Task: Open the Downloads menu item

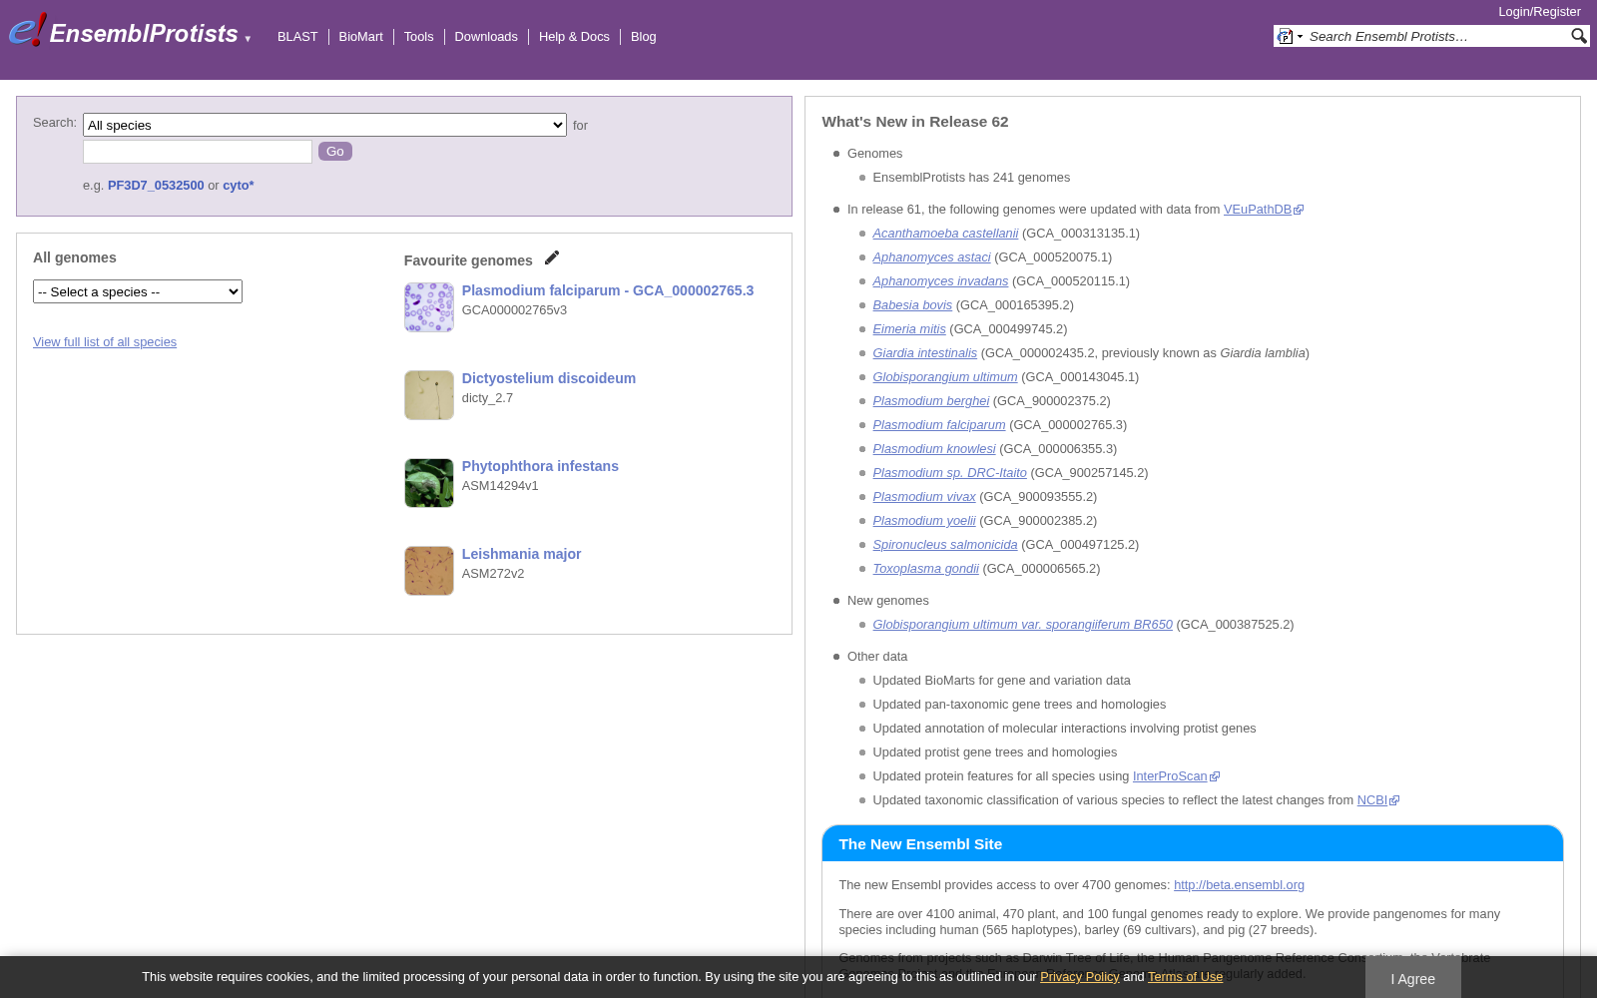Action: pos(486,37)
